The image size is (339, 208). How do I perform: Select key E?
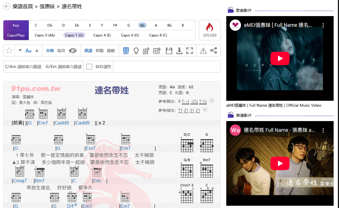click(90, 25)
